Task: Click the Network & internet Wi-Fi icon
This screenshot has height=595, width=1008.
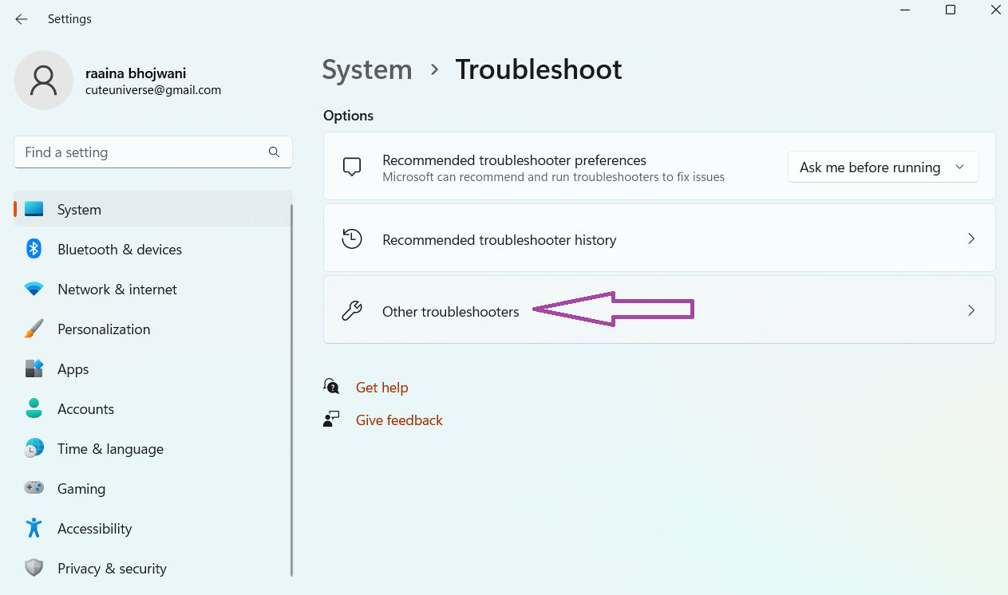Action: point(34,290)
